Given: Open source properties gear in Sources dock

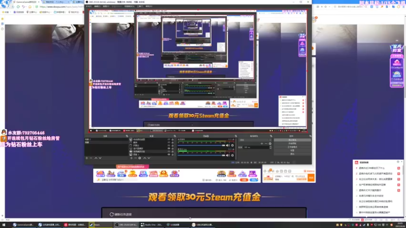Looking at the screenshot, I should pyautogui.click(x=140, y=158).
